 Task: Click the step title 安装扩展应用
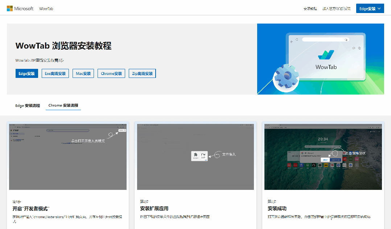(154, 208)
